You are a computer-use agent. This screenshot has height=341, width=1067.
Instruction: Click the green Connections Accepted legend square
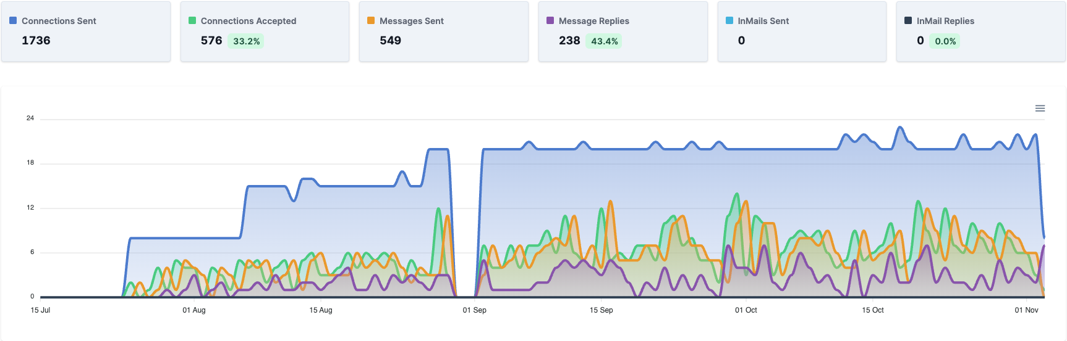pos(192,20)
